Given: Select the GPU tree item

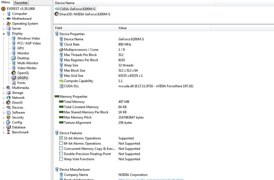Looking at the screenshot, I should click(x=20, y=48).
